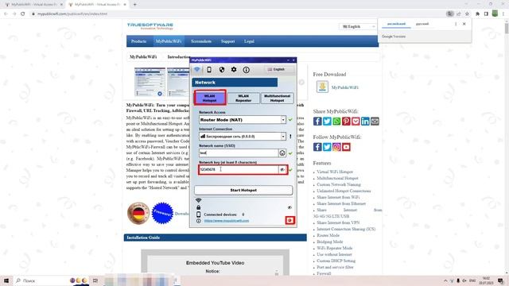Open the Custom Network Naming feature link
The image size is (509, 286).
(x=339, y=184)
